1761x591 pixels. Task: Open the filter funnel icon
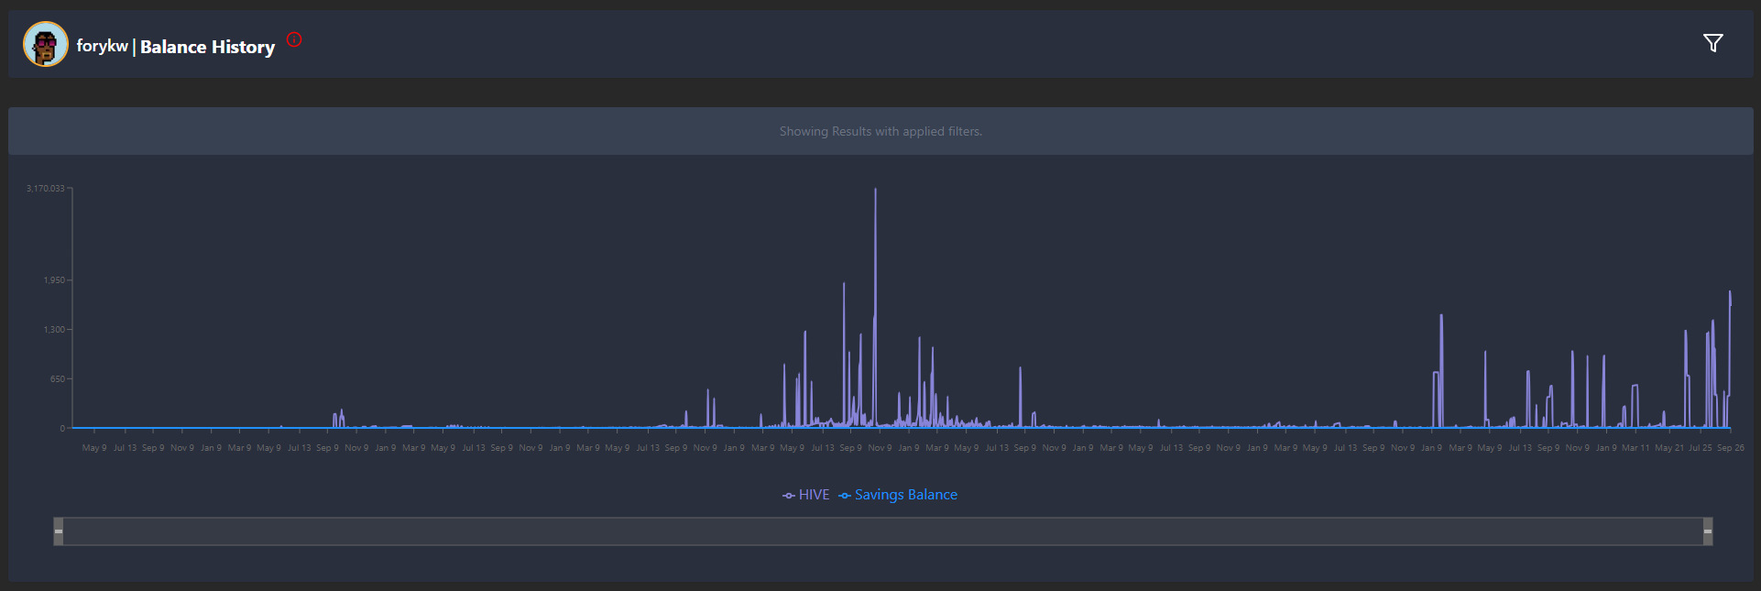coord(1712,43)
